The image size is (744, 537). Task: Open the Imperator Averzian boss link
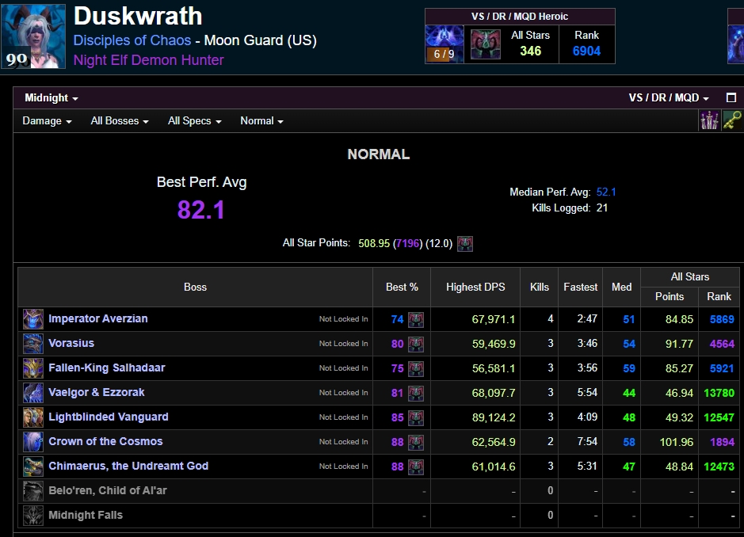click(x=97, y=318)
